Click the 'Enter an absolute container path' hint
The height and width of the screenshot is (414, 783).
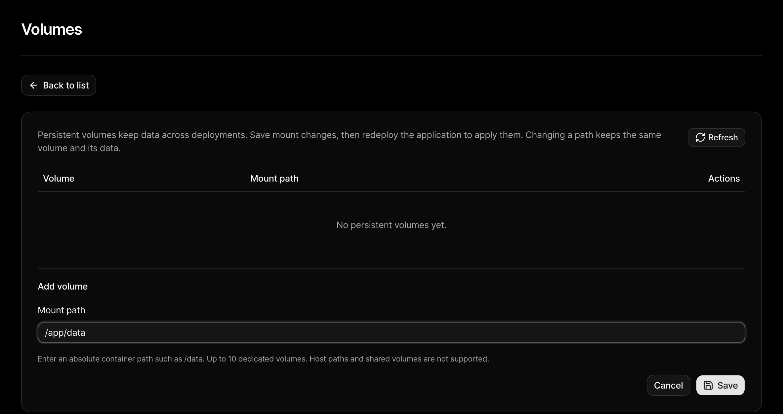263,359
